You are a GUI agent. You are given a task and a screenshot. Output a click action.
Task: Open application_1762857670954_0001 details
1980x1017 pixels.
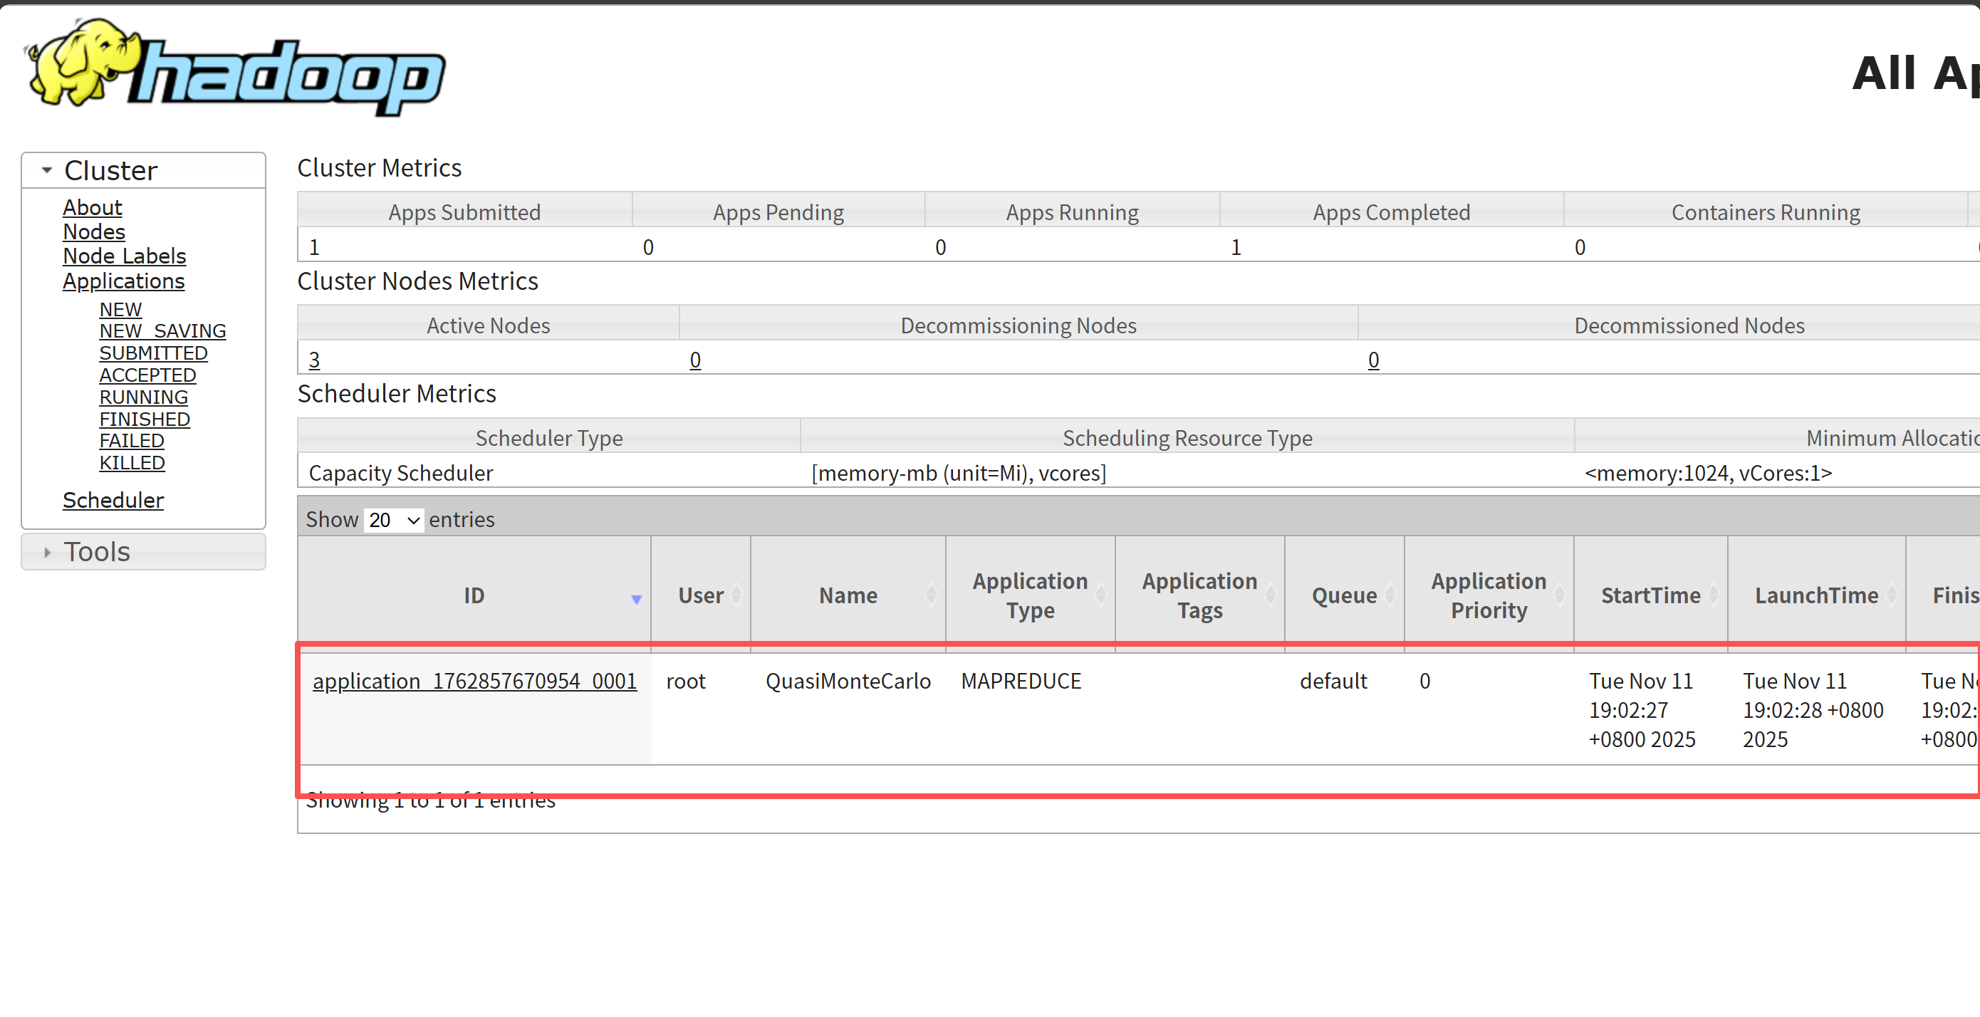pos(474,681)
